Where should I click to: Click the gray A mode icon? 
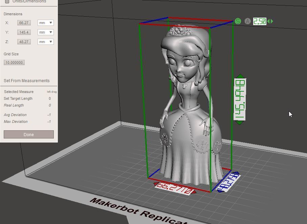pyautogui.click(x=248, y=21)
